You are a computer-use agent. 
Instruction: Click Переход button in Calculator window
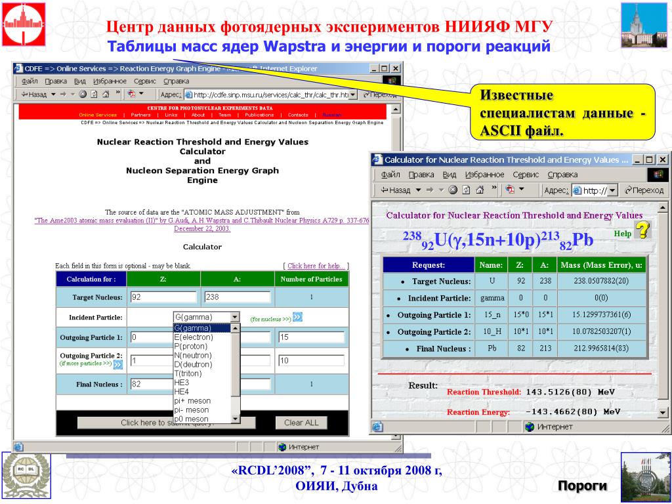click(644, 190)
